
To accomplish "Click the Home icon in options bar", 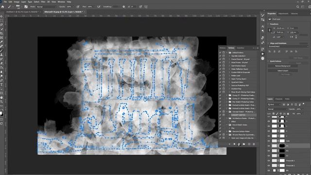I will 2,7.
